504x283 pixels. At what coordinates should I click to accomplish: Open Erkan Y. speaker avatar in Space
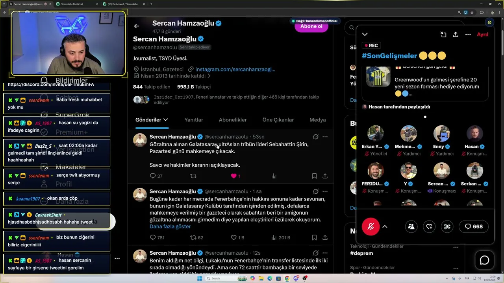click(376, 134)
